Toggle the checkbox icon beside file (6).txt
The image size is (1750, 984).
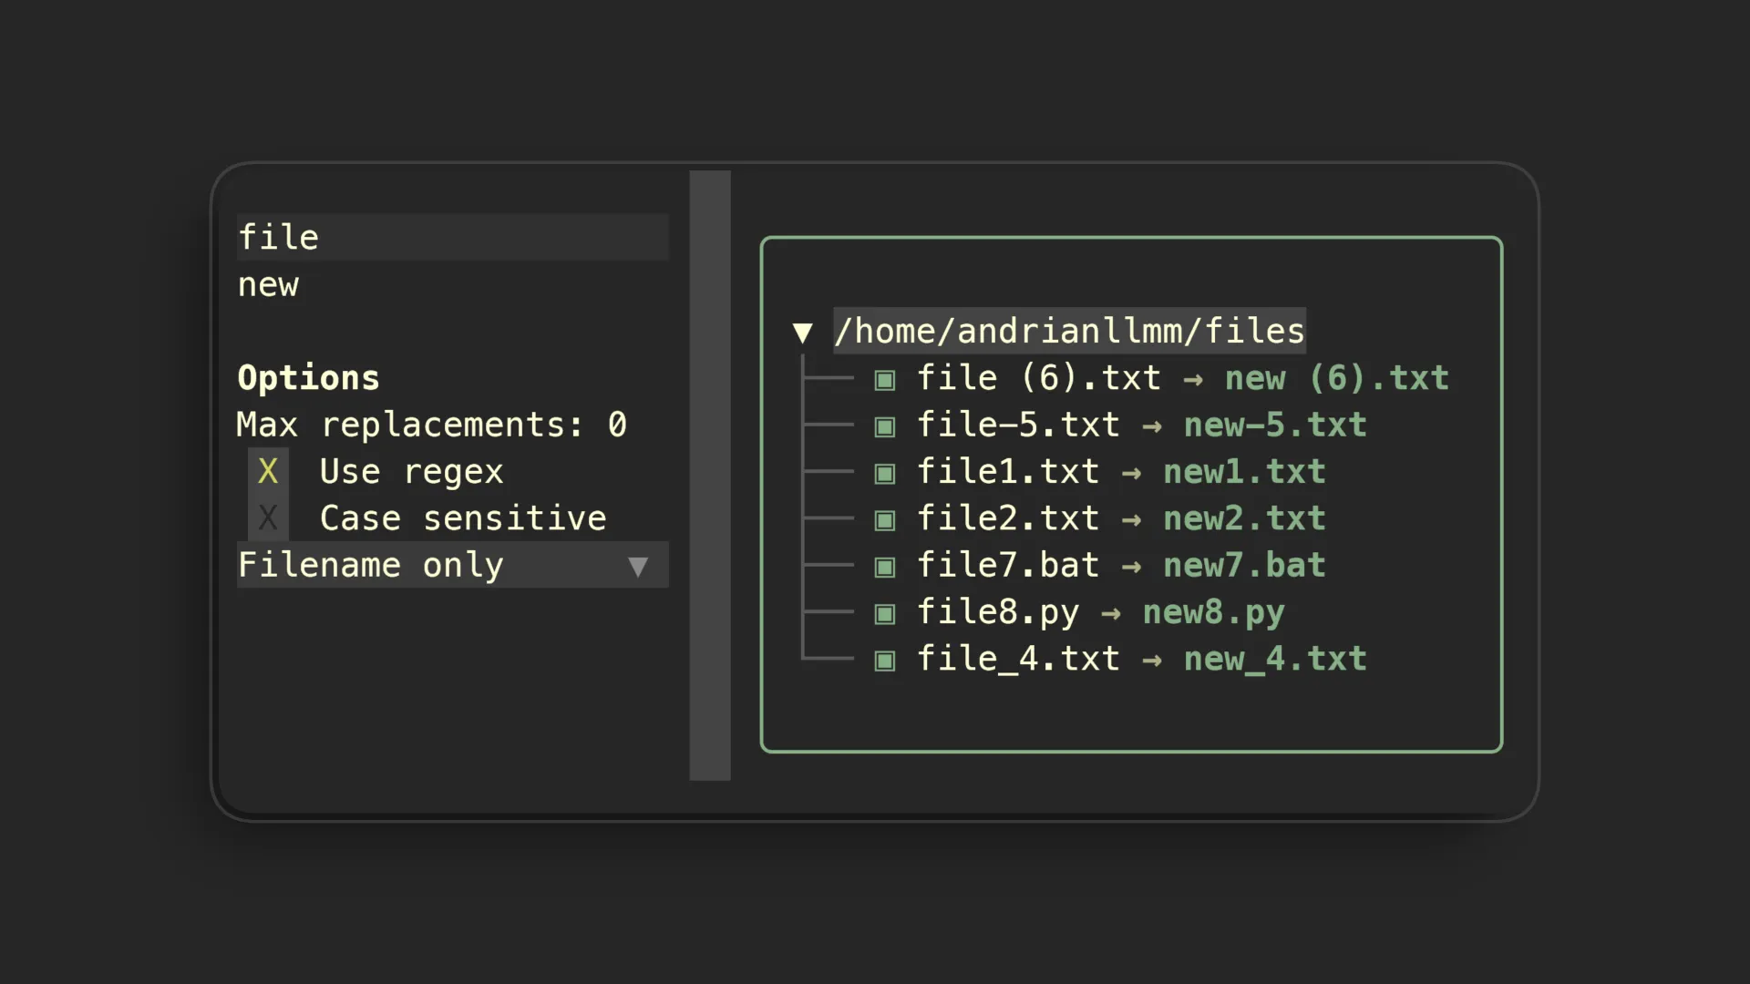pos(884,380)
